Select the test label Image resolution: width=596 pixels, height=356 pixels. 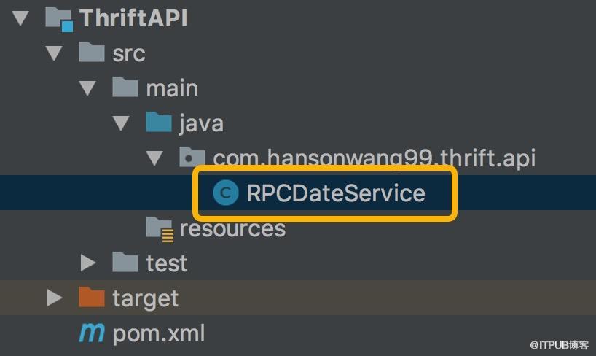167,263
